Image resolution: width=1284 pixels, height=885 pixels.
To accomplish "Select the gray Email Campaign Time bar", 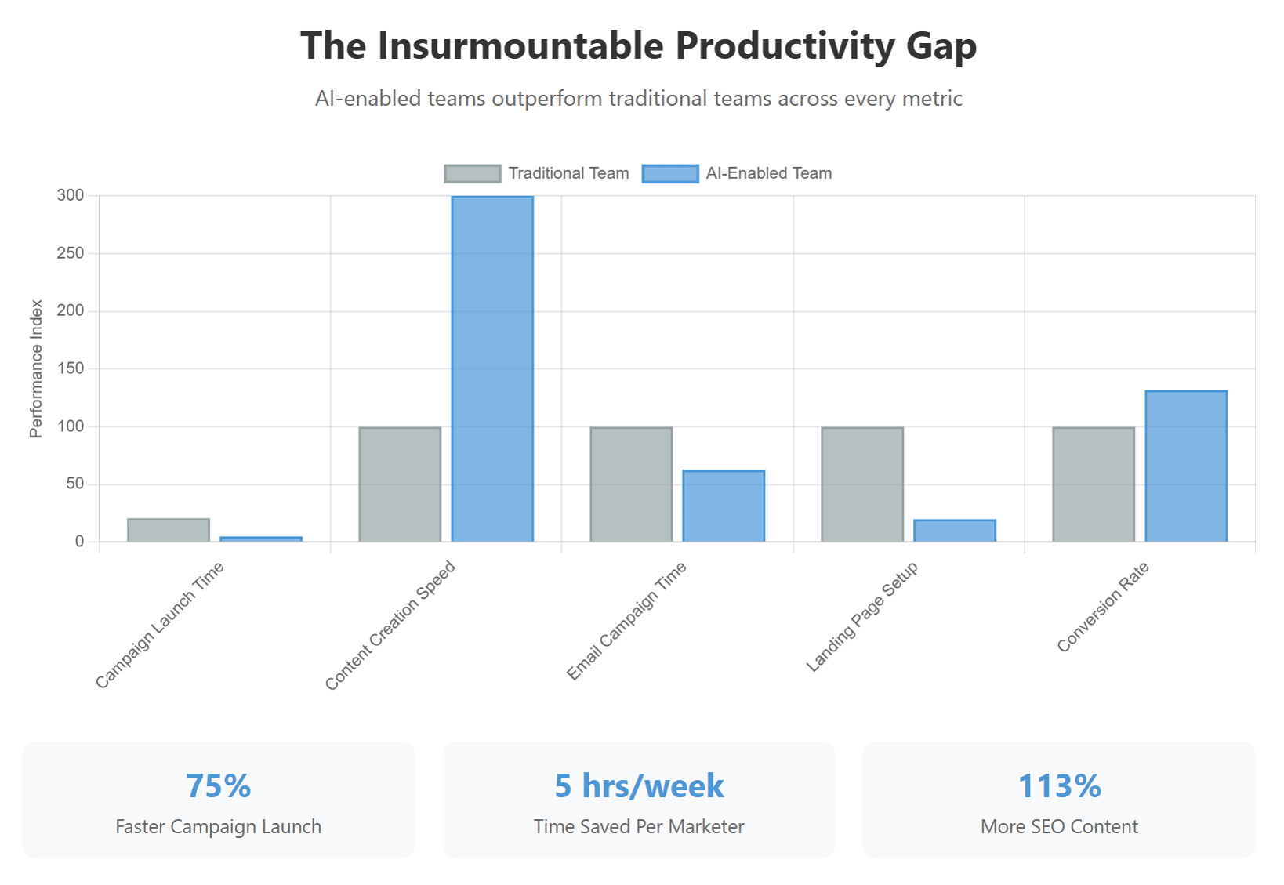I will pos(631,484).
